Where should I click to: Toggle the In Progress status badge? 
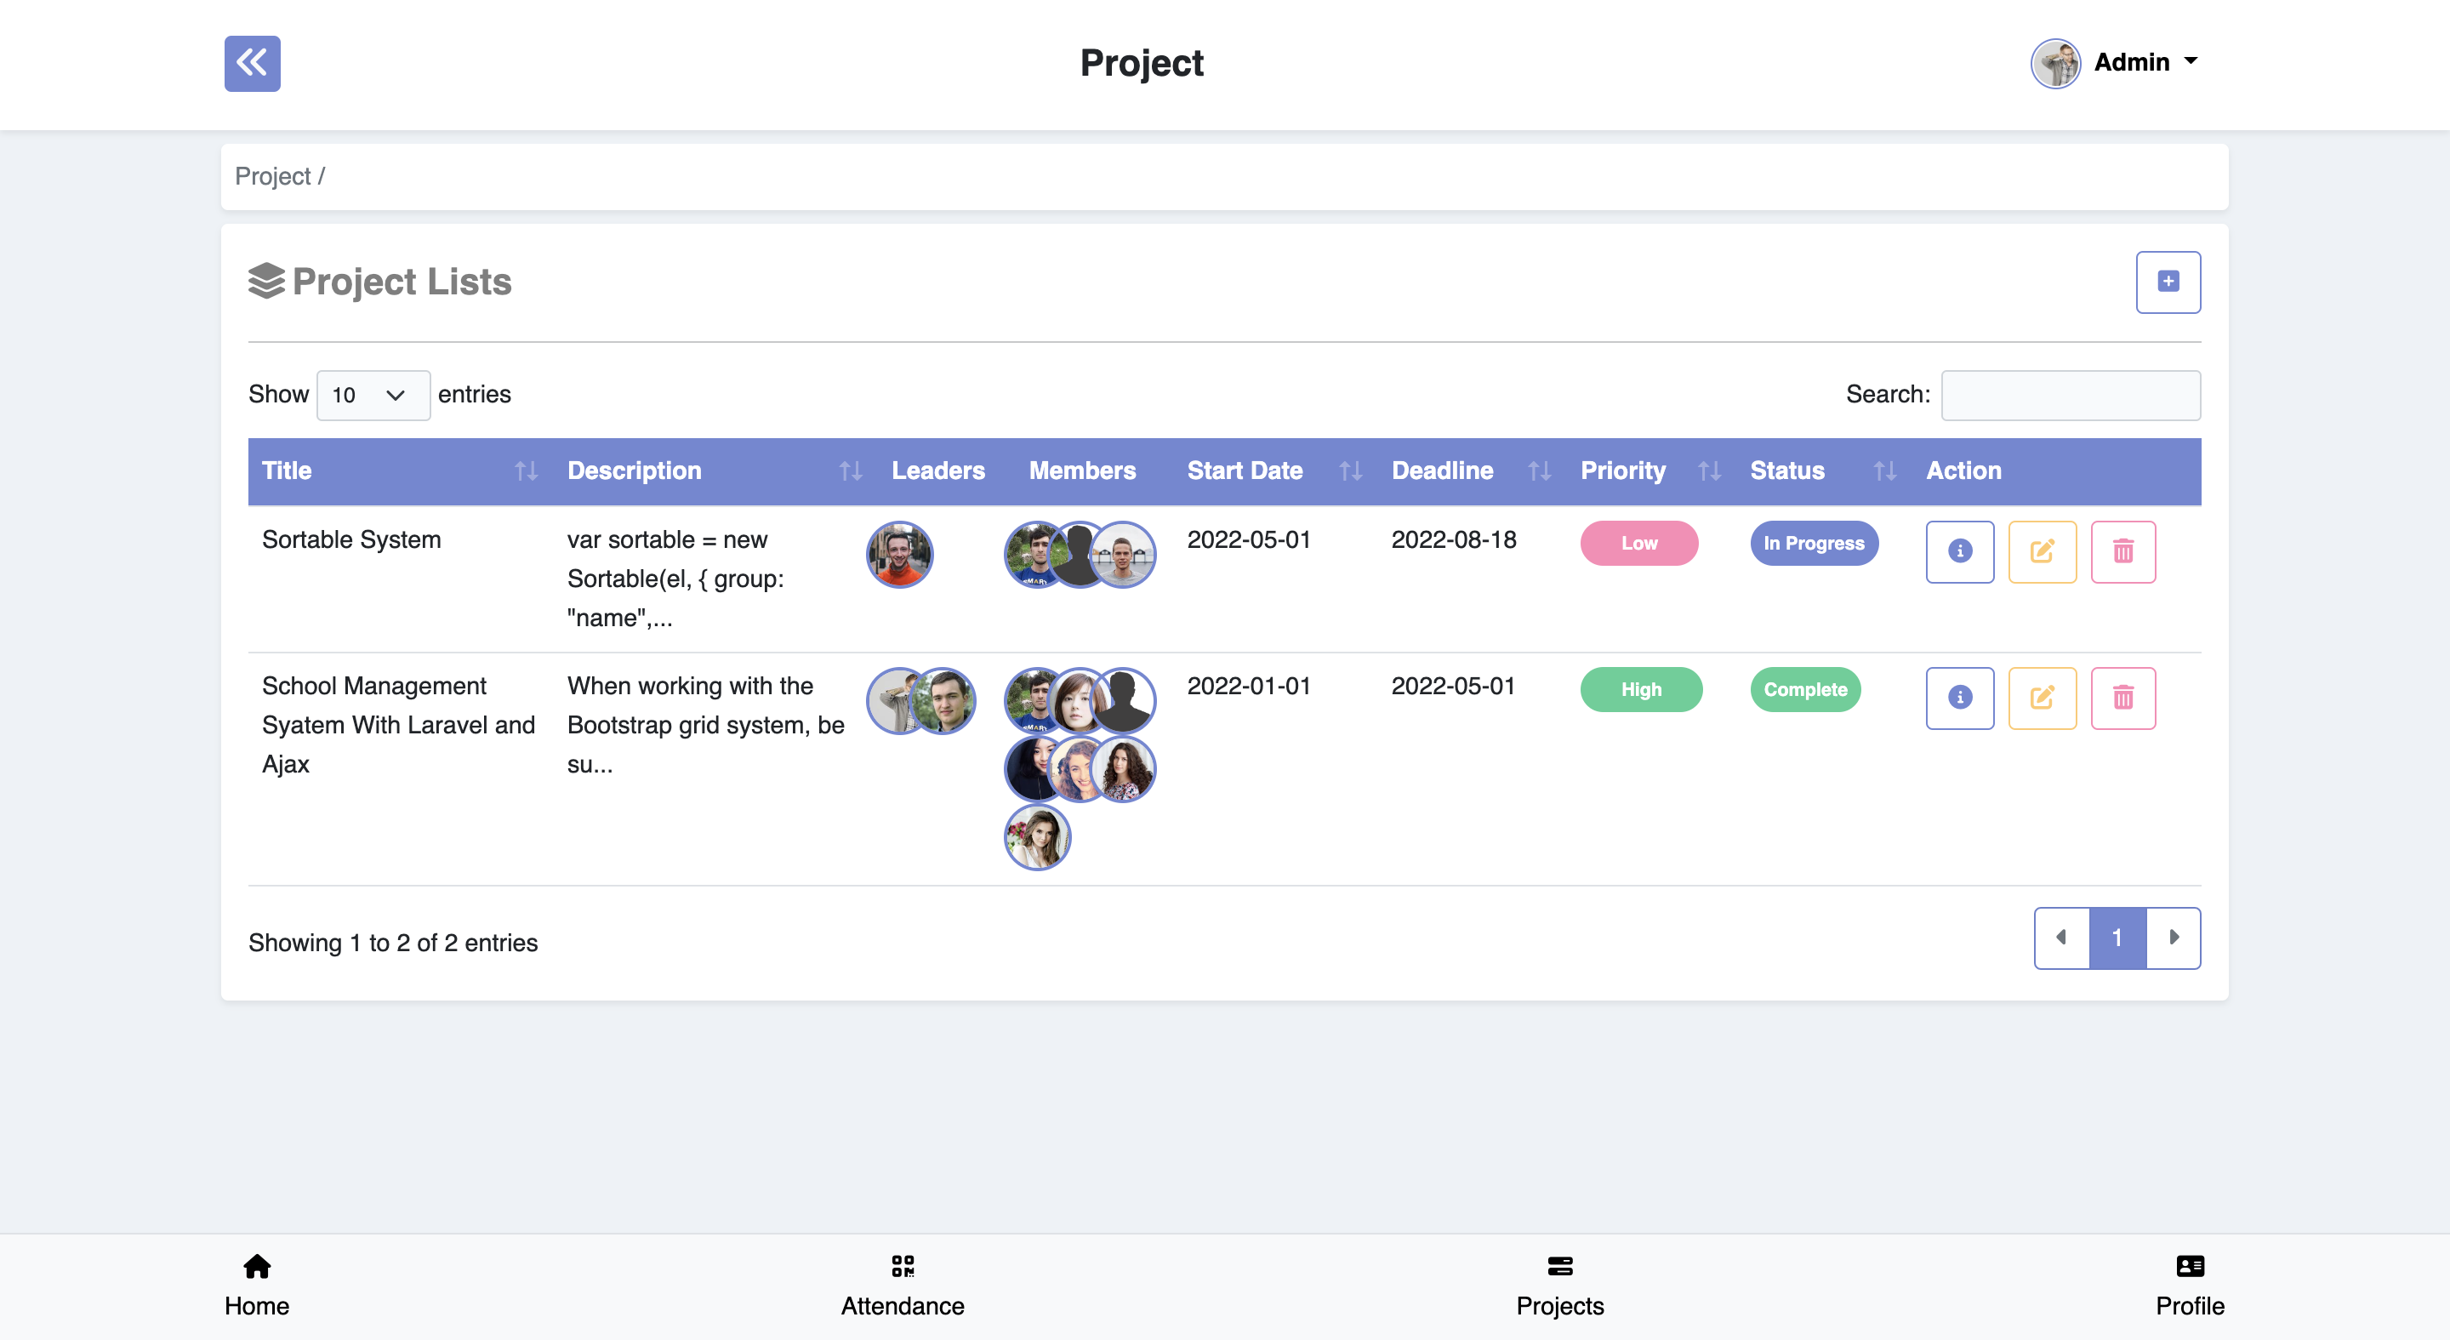coord(1814,543)
